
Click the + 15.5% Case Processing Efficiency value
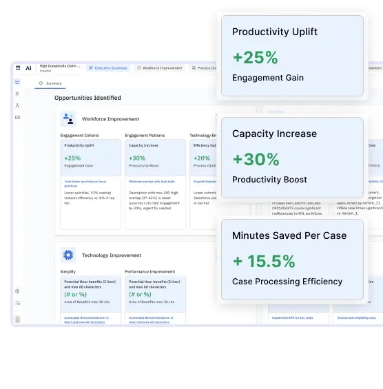264,261
